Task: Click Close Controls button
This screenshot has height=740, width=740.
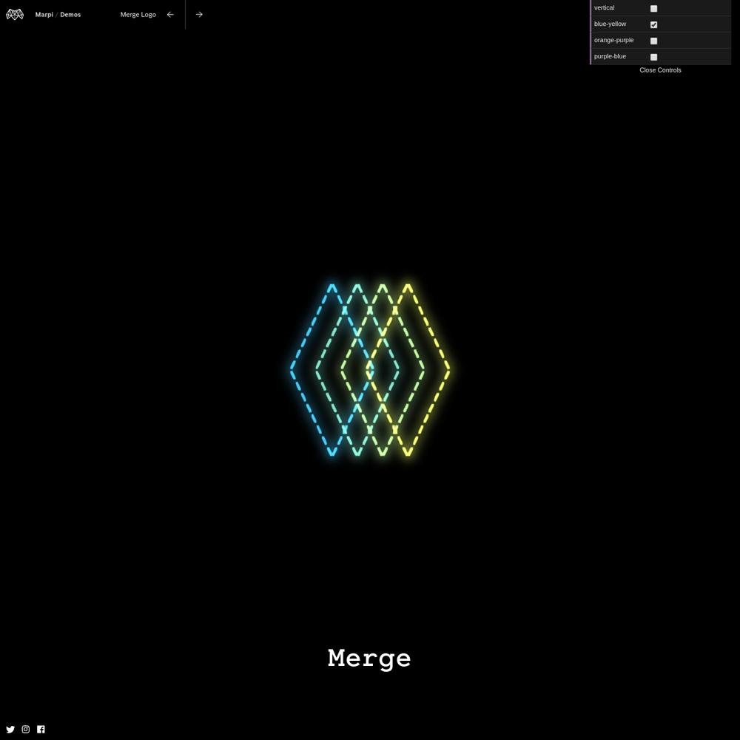Action: tap(660, 70)
